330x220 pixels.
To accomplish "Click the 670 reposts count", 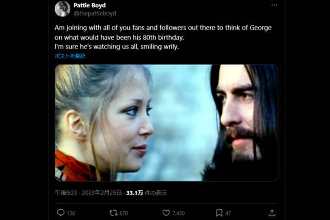I will [123, 213].
